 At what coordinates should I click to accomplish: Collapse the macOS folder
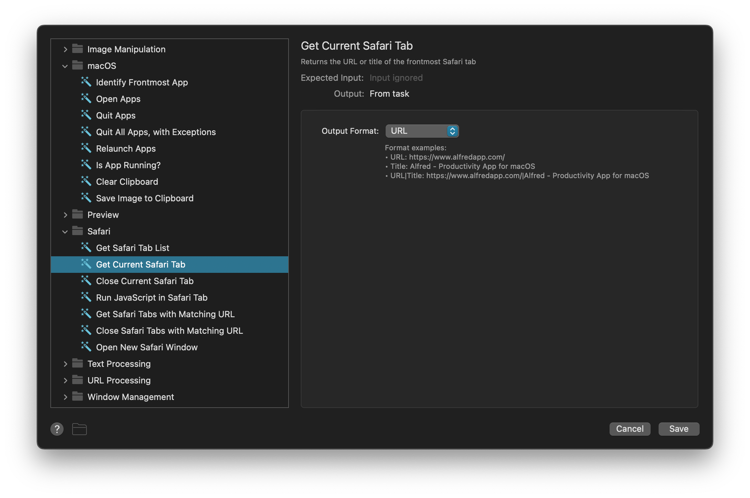point(65,66)
